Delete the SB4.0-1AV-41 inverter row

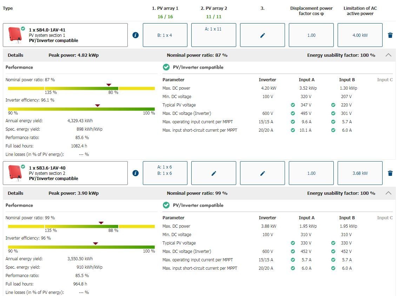point(390,35)
